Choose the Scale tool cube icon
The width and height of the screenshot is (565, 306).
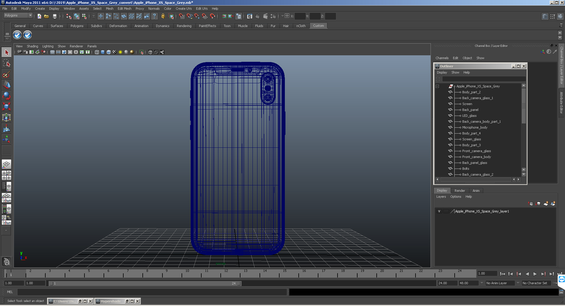[x=6, y=107]
